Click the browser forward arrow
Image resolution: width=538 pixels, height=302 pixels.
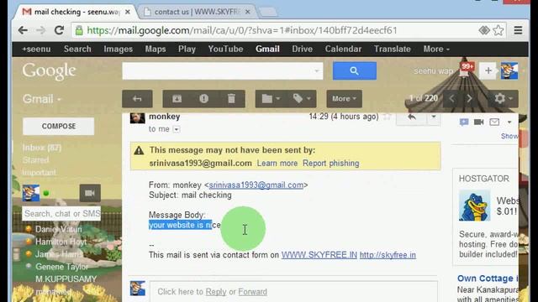tap(41, 30)
